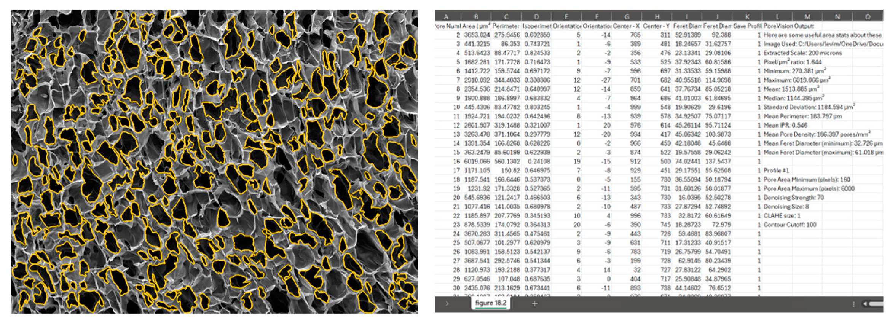
Task: Select column K header
Action: click(x=747, y=17)
